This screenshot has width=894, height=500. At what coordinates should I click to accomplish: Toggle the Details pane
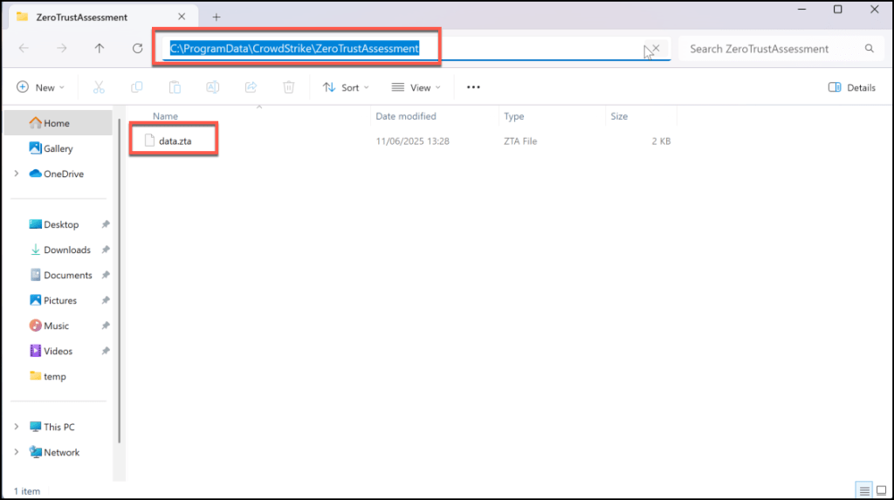point(851,87)
